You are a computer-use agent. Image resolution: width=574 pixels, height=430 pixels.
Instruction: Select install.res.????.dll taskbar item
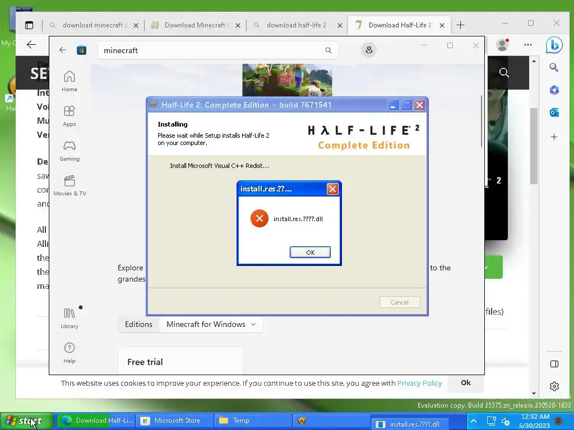pyautogui.click(x=410, y=424)
